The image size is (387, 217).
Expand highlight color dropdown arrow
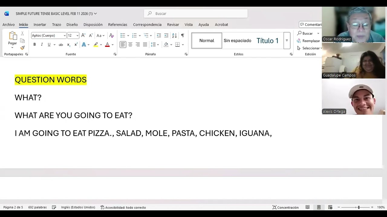pyautogui.click(x=101, y=45)
